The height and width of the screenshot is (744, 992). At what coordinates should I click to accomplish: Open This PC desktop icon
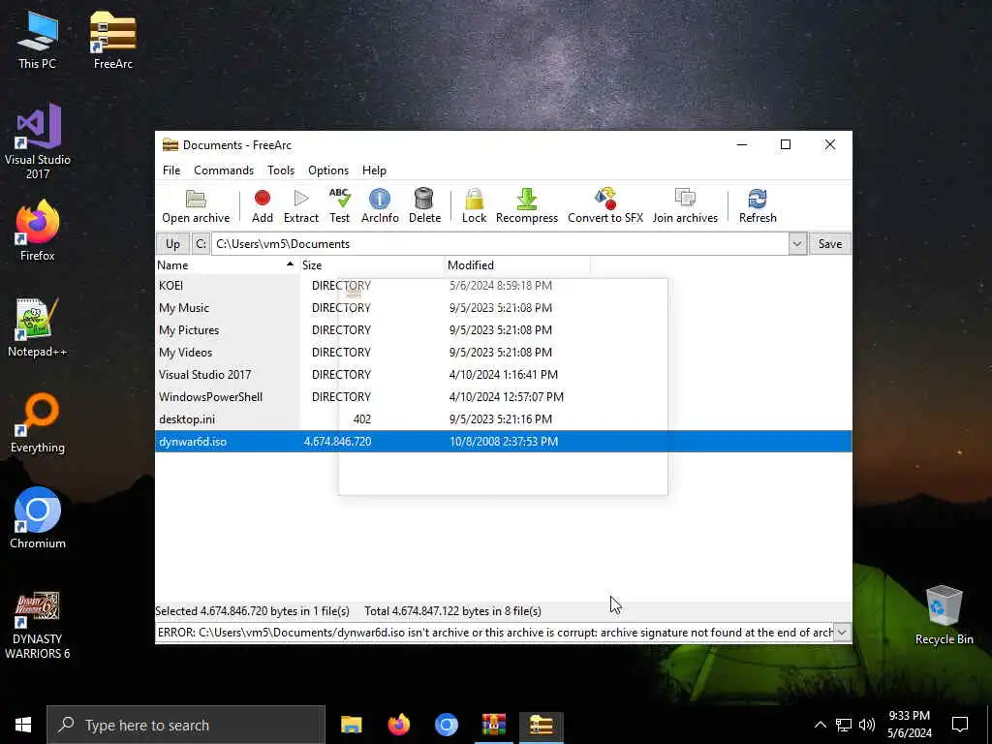38,40
